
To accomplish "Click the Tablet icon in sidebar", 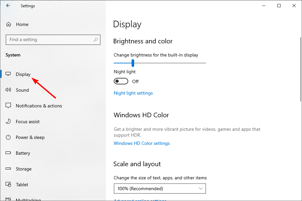I will click(x=8, y=184).
